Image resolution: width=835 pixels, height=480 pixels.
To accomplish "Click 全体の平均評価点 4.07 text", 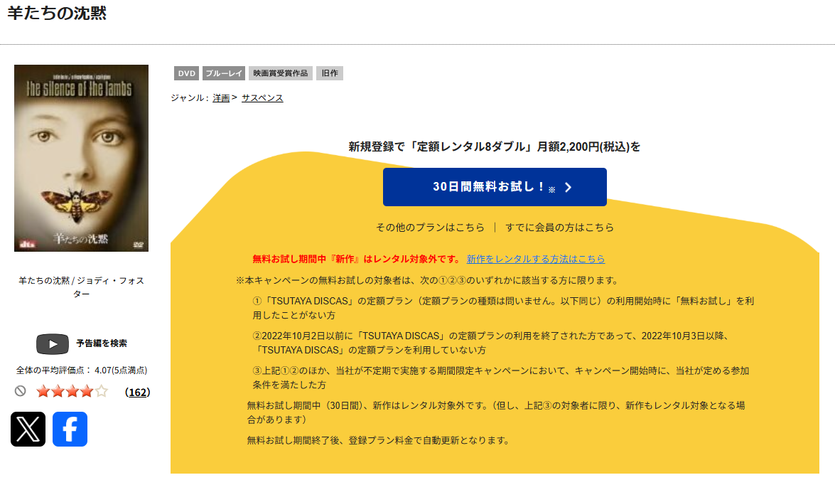I will tap(82, 370).
